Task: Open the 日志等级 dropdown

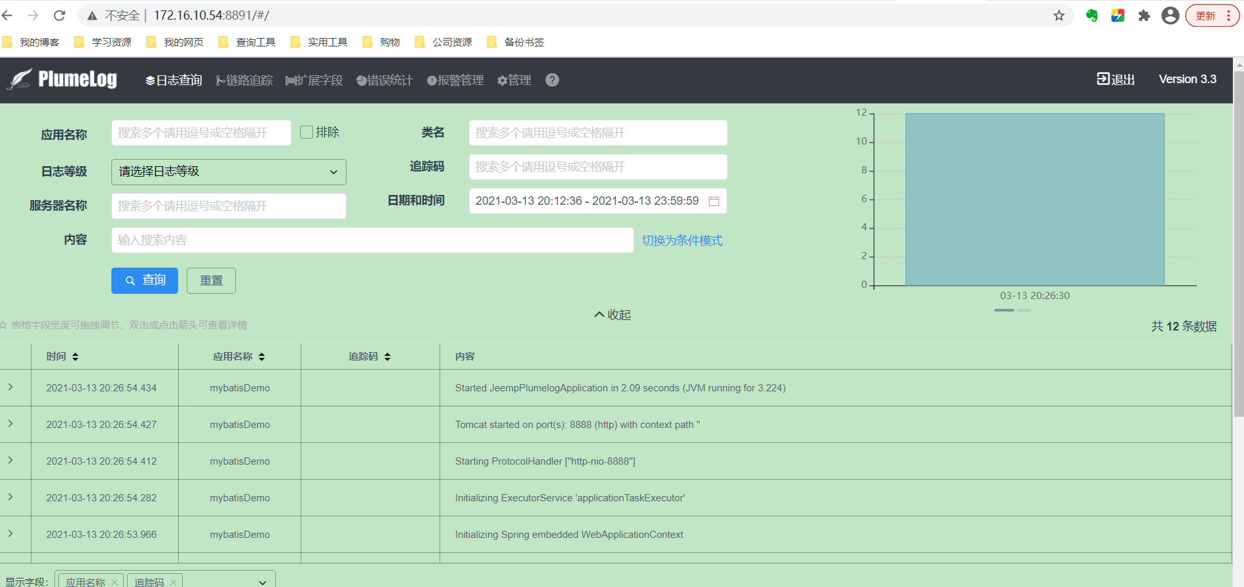Action: (229, 171)
